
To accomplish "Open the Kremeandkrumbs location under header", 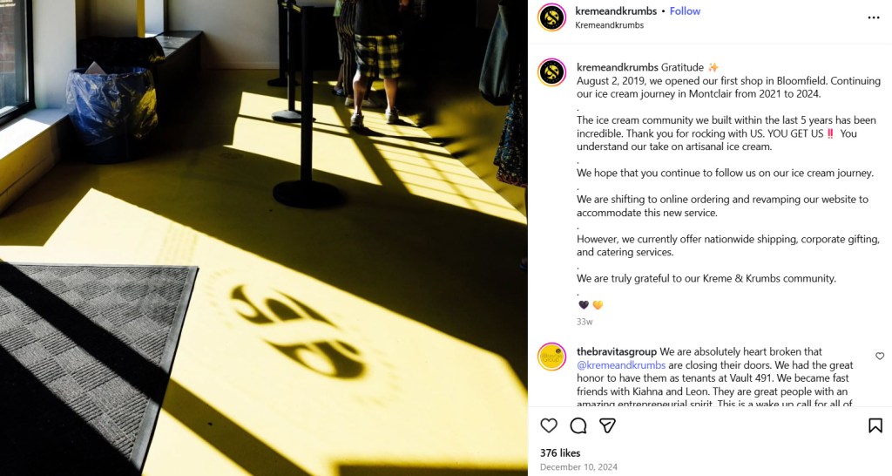I will (x=609, y=25).
